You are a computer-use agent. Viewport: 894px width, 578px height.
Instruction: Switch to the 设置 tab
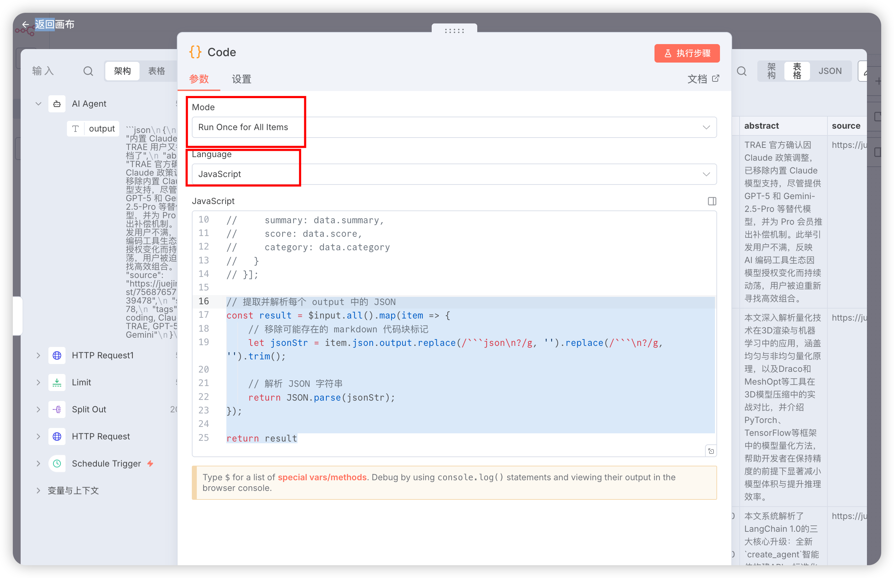pos(241,79)
